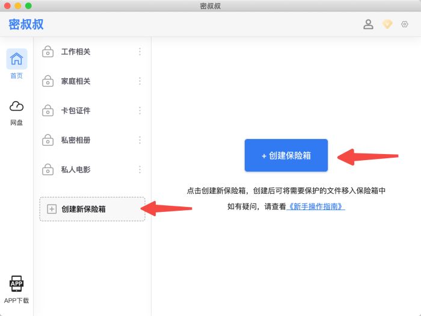The width and height of the screenshot is (421, 316).
Task: Open the user account profile icon
Action: pyautogui.click(x=368, y=24)
